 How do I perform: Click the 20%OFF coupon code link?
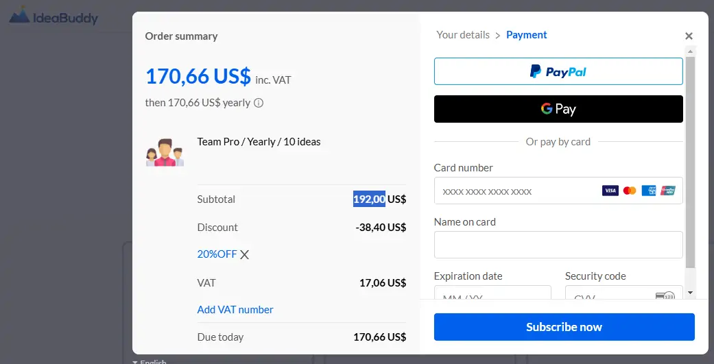(x=217, y=254)
